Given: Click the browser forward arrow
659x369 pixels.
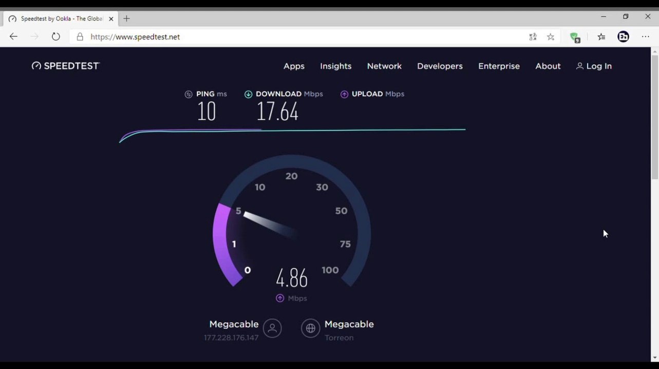Looking at the screenshot, I should pos(34,37).
